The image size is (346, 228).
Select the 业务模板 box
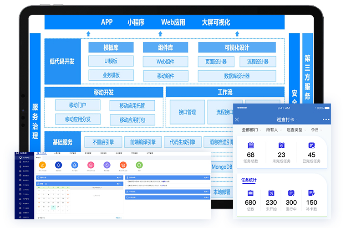(111, 75)
